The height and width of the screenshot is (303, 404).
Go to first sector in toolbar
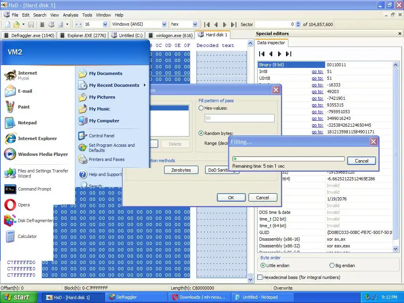click(207, 24)
